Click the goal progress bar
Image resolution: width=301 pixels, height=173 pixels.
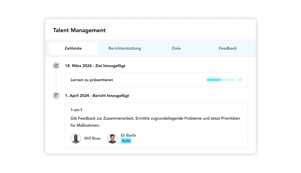click(x=221, y=80)
